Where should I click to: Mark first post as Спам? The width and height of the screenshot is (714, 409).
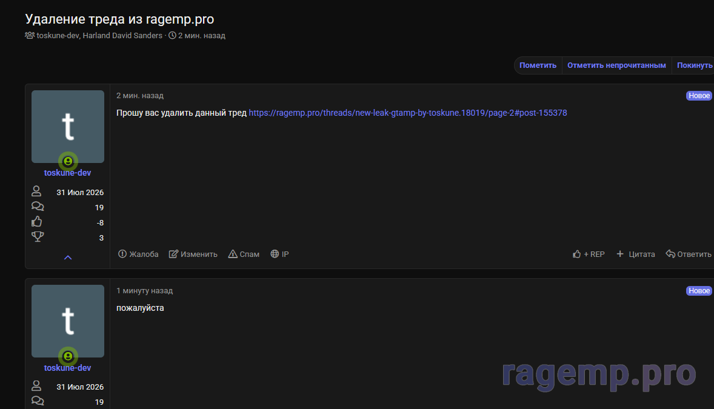coord(244,254)
